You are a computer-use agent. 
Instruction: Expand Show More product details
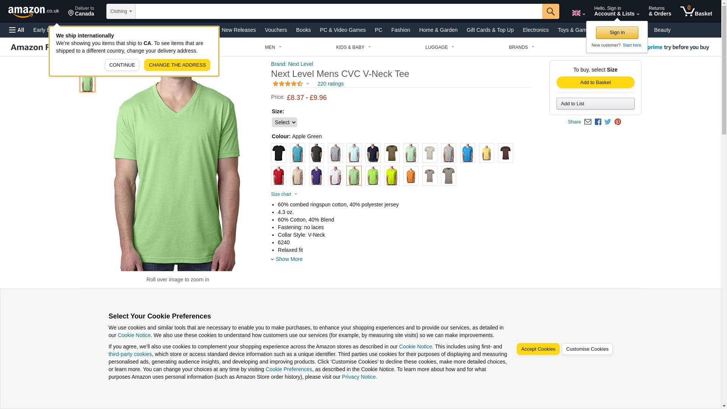[x=289, y=259]
